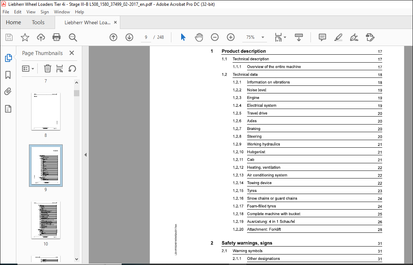The image size is (413, 265).
Task: Open the Sign menu
Action: [x=45, y=12]
